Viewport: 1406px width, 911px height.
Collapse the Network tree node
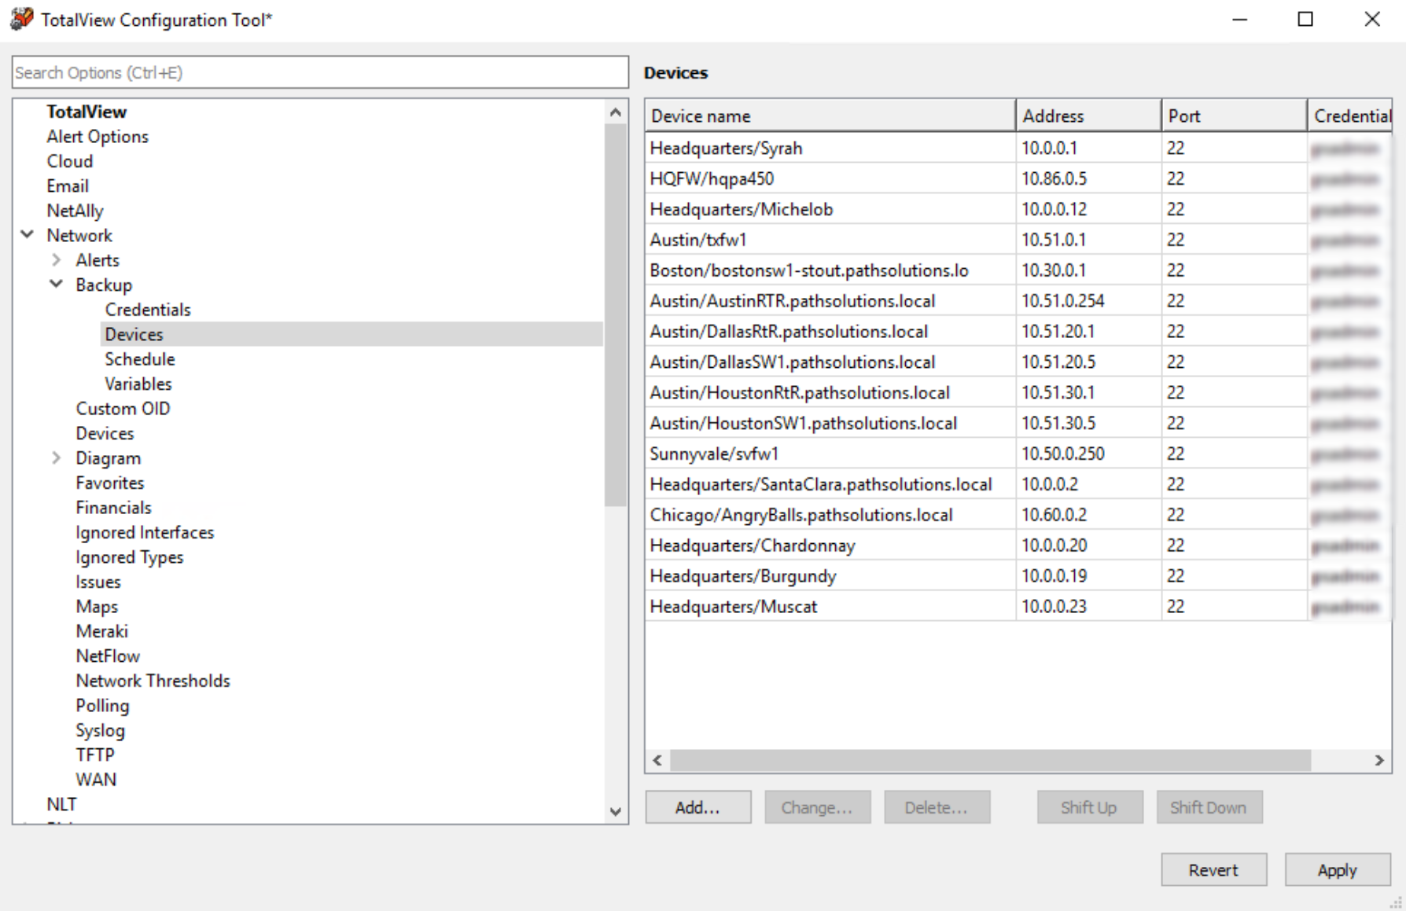28,235
